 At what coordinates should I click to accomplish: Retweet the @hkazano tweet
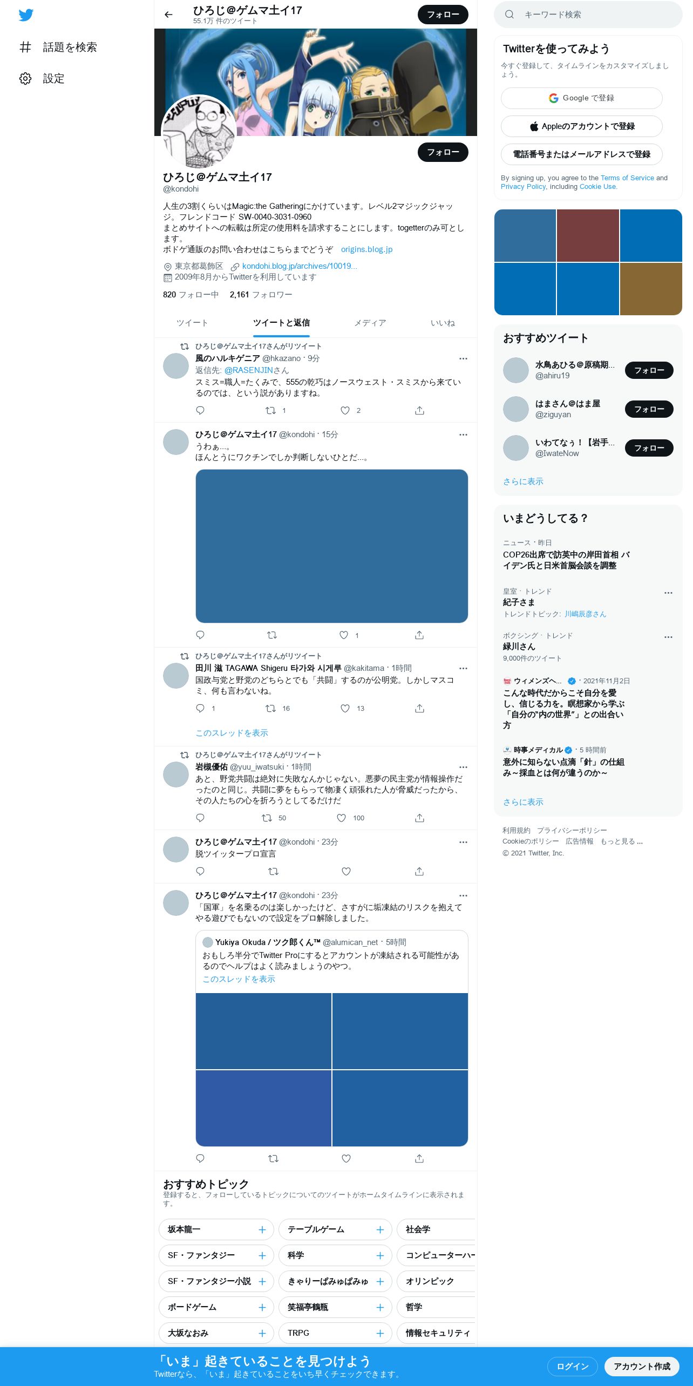(x=271, y=410)
